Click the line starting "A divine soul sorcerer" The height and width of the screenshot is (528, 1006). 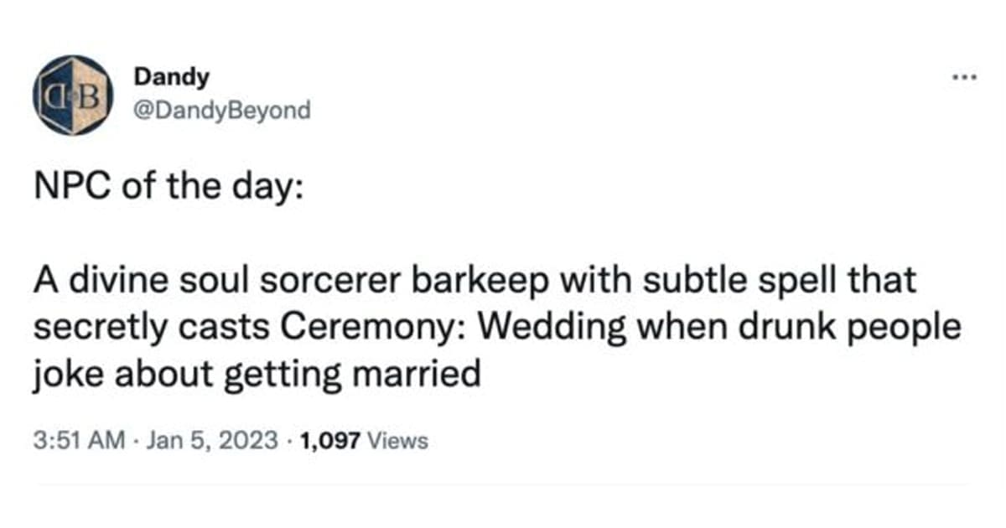click(x=474, y=282)
